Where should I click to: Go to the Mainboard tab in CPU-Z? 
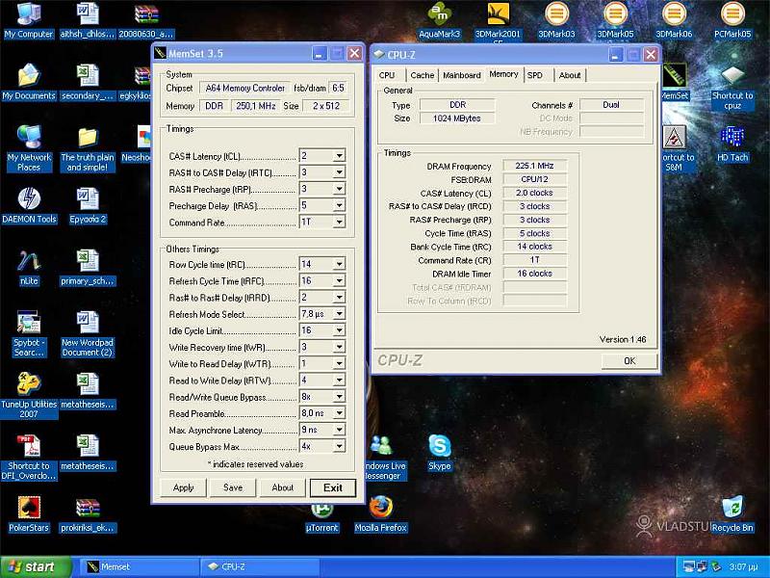click(x=462, y=75)
